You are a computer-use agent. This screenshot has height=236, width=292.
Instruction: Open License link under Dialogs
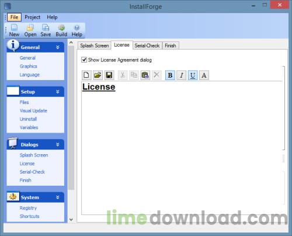(27, 164)
